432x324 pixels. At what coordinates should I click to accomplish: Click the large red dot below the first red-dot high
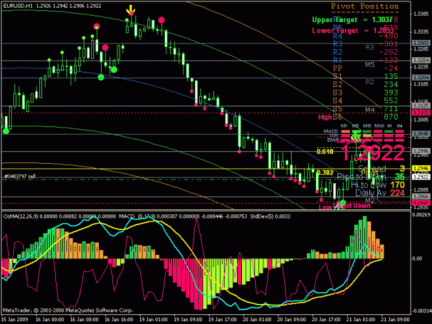(105, 48)
